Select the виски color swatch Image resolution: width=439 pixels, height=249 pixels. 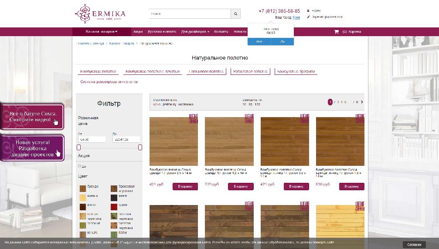[82, 207]
